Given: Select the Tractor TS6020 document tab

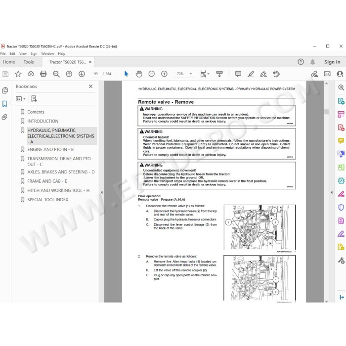Looking at the screenshot, I should [x=68, y=62].
